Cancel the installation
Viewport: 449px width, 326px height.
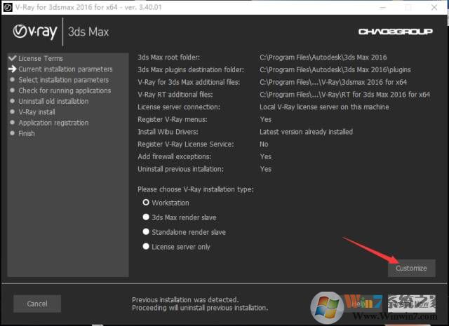36,304
